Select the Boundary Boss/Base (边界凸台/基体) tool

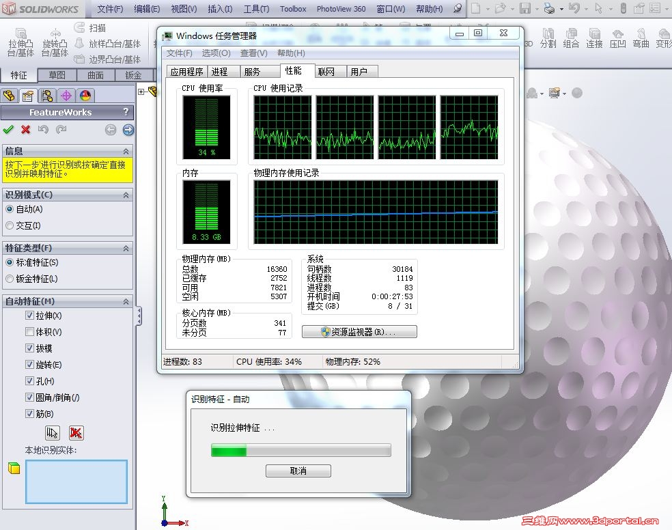(107, 59)
